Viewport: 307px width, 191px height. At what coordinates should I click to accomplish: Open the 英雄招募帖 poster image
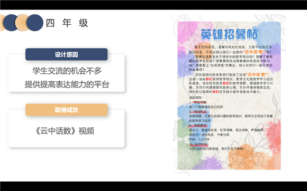pos(229,95)
